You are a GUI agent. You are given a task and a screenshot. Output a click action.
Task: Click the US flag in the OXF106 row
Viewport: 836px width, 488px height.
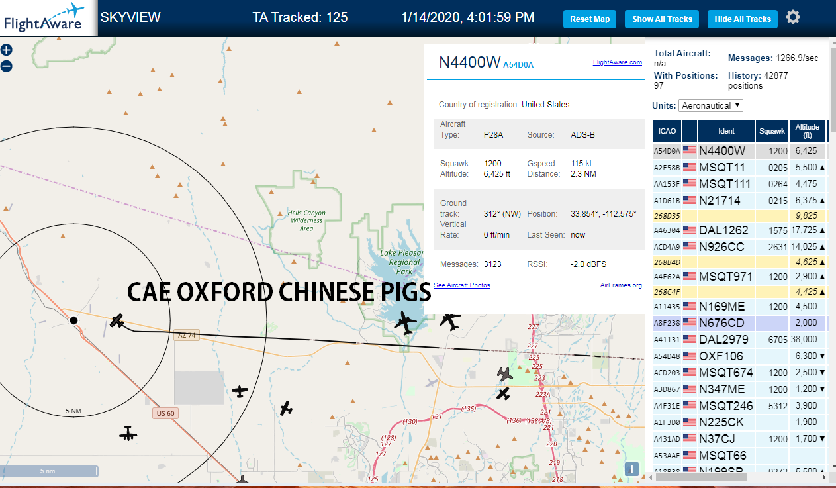click(690, 356)
